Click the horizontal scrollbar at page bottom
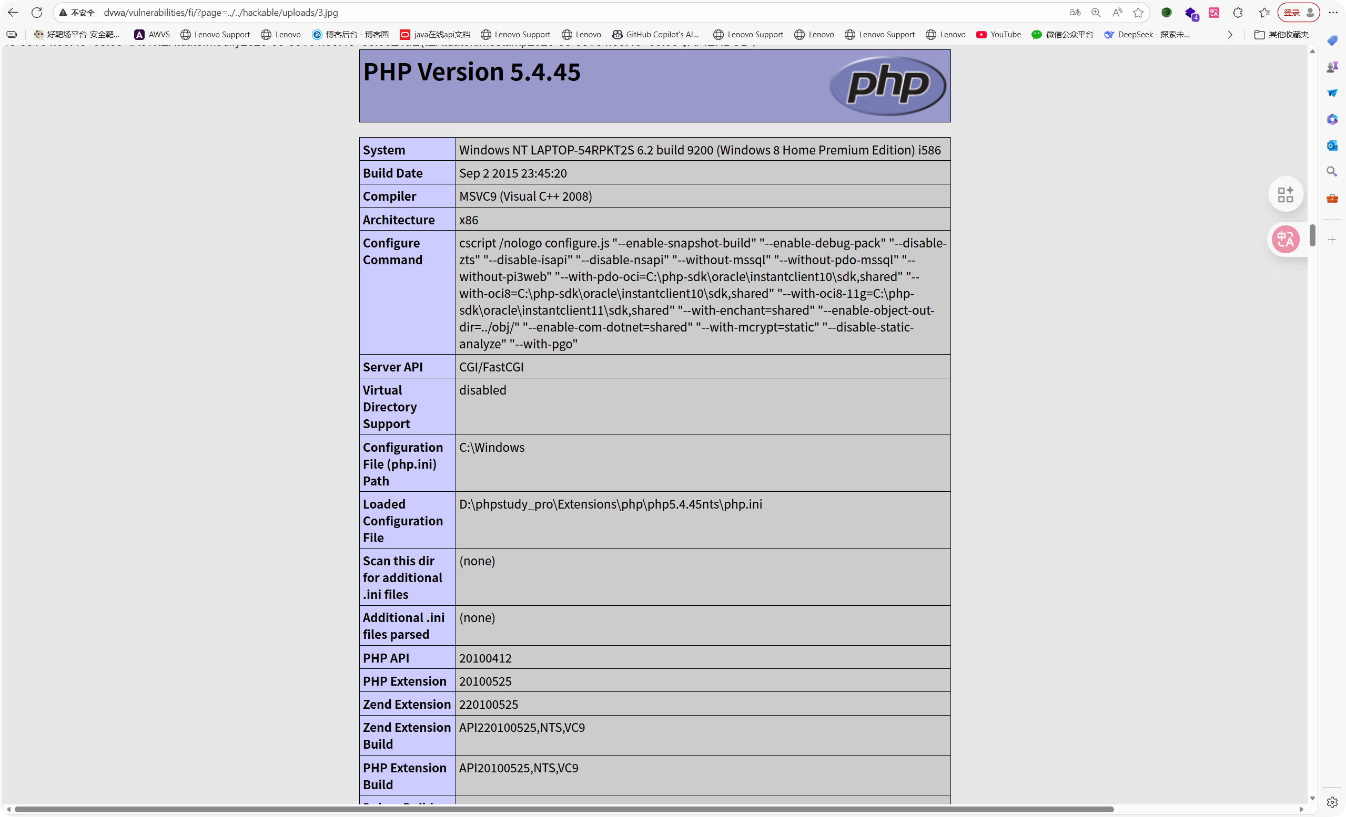Image resolution: width=1346 pixels, height=817 pixels. coord(563,809)
